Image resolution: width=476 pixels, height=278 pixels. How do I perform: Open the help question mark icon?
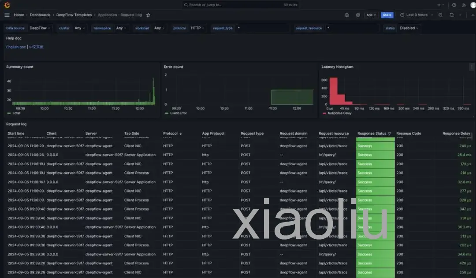(x=454, y=5)
